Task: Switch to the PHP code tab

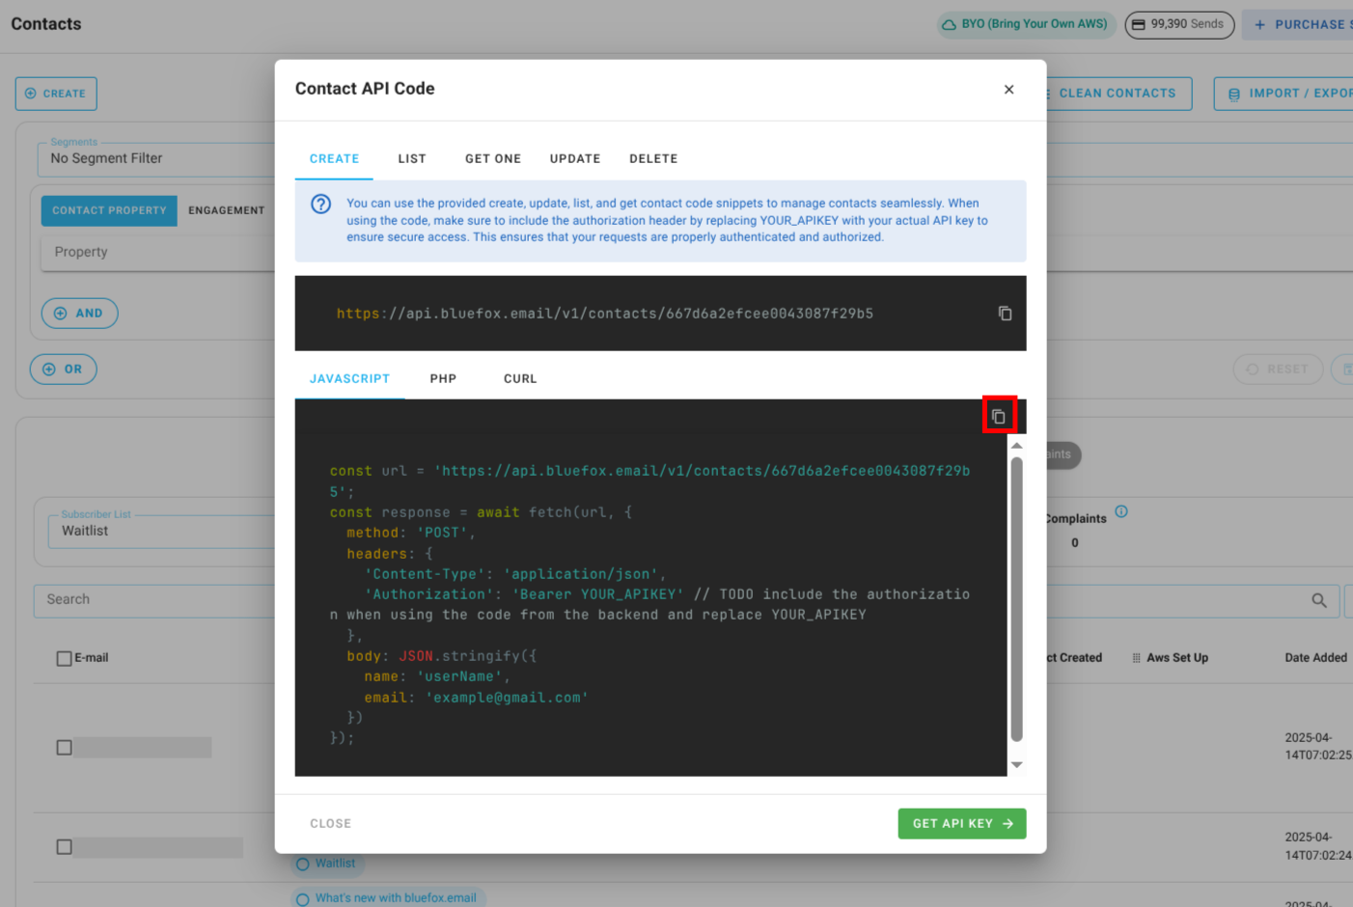Action: pos(443,378)
